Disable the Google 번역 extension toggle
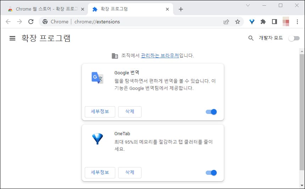The image size is (305, 189). [x=211, y=112]
